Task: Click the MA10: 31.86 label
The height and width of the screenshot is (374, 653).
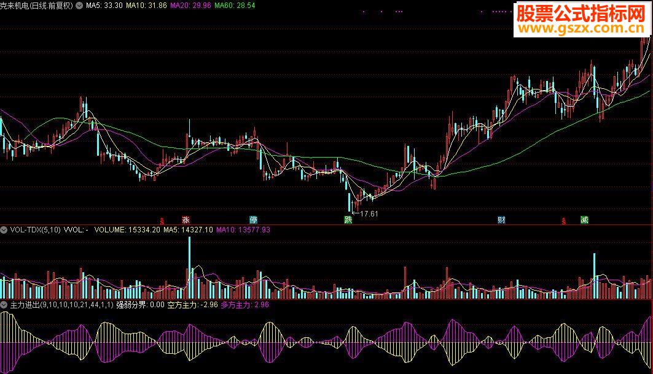Action: click(x=146, y=6)
